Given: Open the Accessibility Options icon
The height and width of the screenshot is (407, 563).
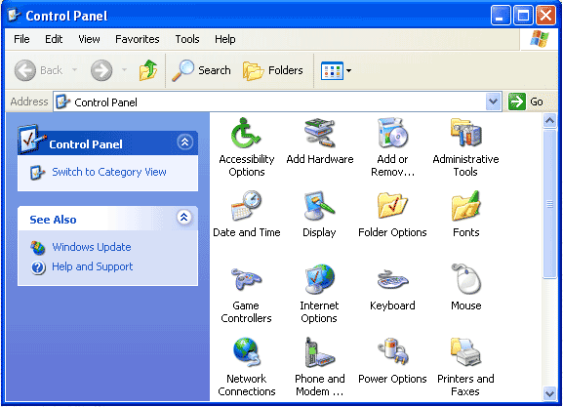Looking at the screenshot, I should click(246, 134).
